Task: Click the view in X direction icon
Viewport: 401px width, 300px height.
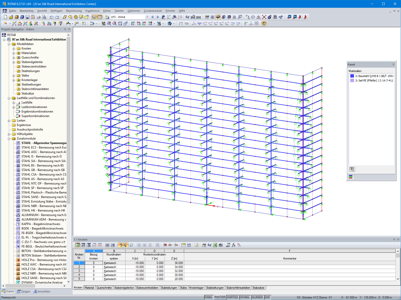Action: (133, 24)
